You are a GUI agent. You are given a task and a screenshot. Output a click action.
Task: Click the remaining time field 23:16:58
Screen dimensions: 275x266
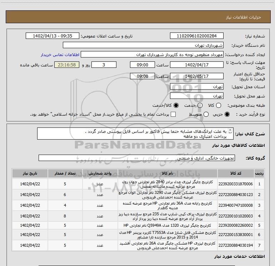coord(67,65)
